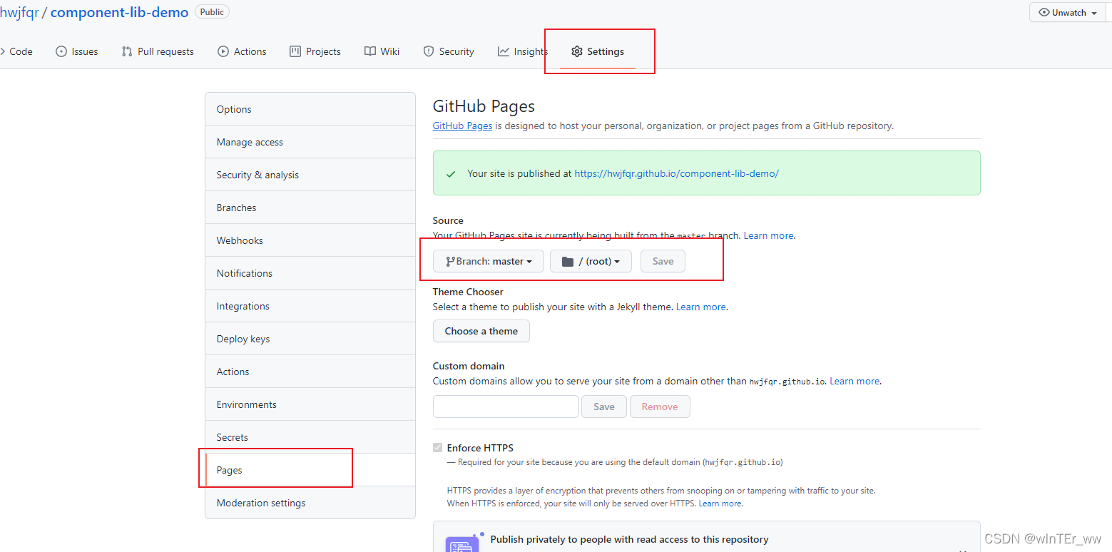Click Learn more about custom domains

855,381
